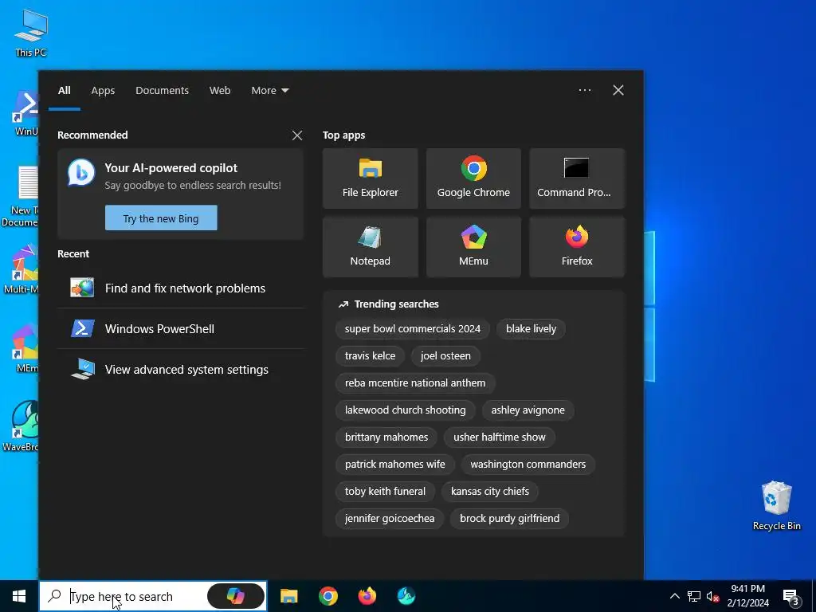
Task: Search trending joel osteen
Action: [445, 355]
